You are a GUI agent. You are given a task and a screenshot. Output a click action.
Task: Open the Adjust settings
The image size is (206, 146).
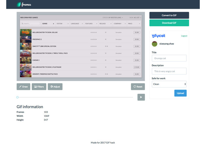point(55,87)
